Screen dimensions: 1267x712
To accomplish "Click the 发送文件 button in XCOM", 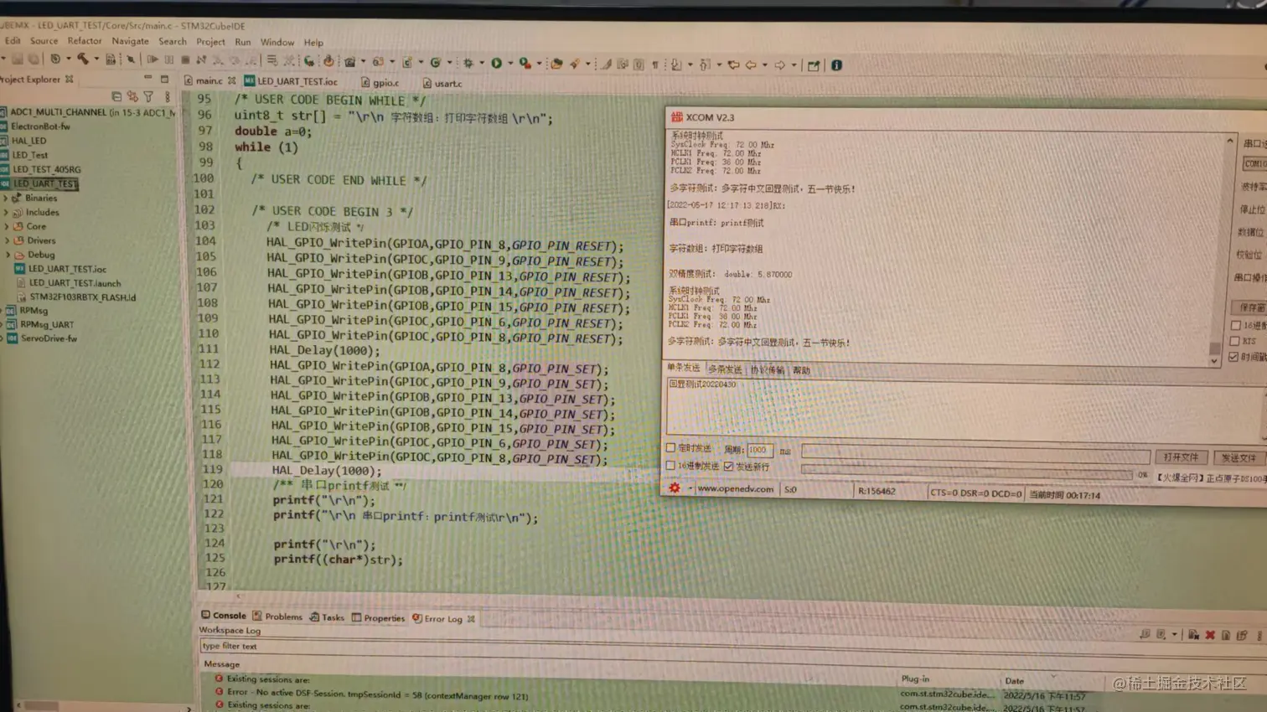I will 1238,458.
